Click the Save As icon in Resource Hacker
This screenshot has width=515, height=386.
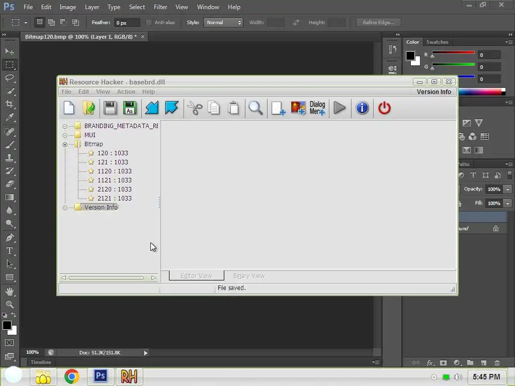point(130,108)
